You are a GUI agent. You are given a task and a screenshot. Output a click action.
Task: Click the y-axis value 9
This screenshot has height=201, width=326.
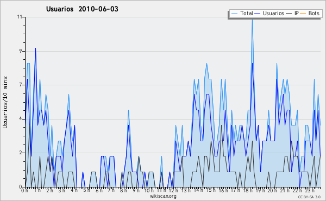point(21,51)
